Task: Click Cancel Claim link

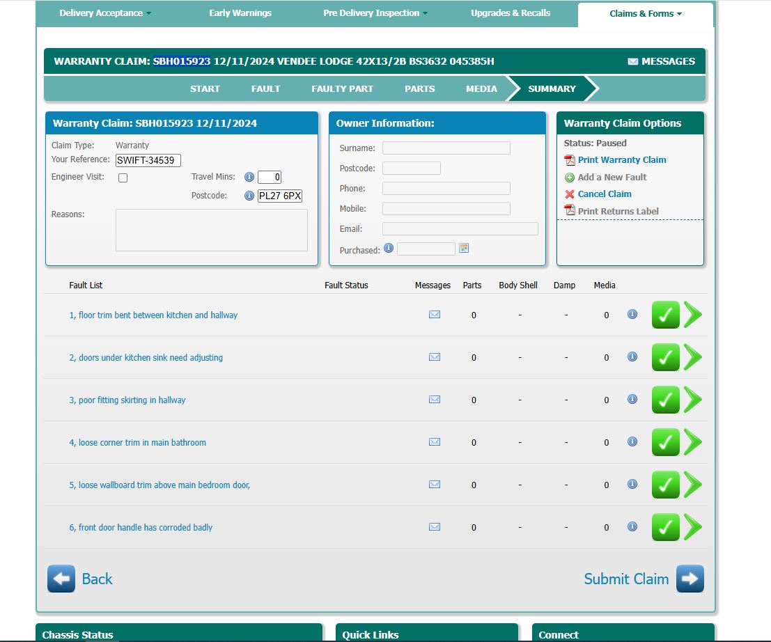Action: pos(605,194)
